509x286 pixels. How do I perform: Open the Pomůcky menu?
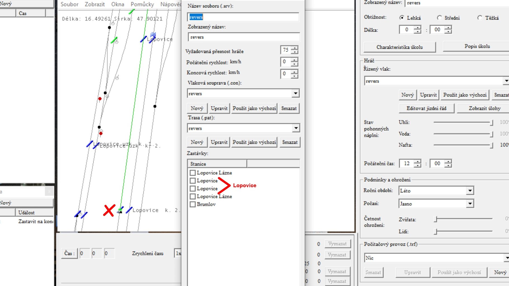pos(142,4)
